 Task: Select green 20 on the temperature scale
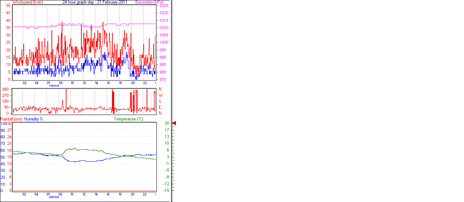point(167,123)
